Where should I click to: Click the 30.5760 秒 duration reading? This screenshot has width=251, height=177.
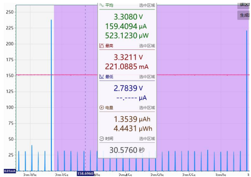pos(127,150)
